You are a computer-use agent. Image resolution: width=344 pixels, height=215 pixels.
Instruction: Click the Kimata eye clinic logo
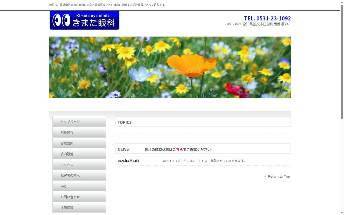[84, 20]
